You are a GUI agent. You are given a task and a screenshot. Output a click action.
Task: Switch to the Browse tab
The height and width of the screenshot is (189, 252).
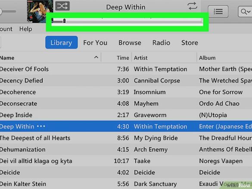click(x=130, y=43)
